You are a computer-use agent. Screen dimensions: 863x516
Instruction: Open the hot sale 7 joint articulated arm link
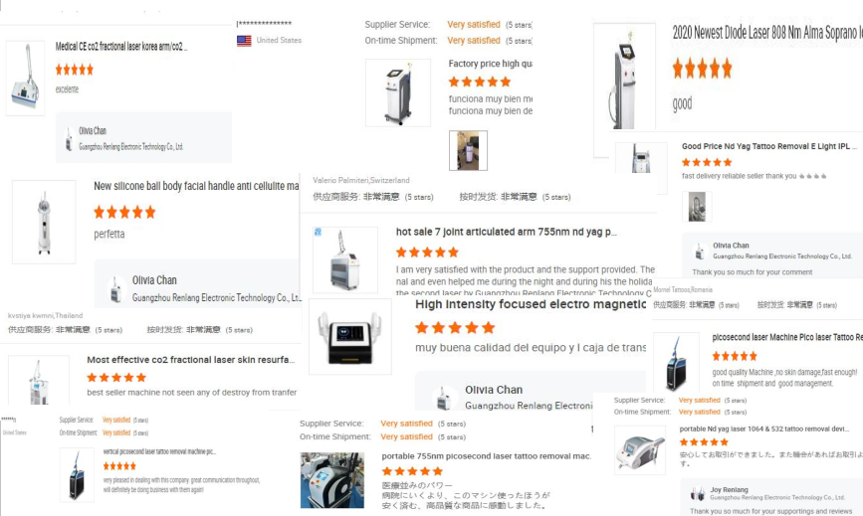[506, 232]
